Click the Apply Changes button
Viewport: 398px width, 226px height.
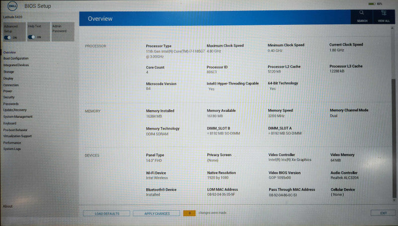tap(157, 213)
